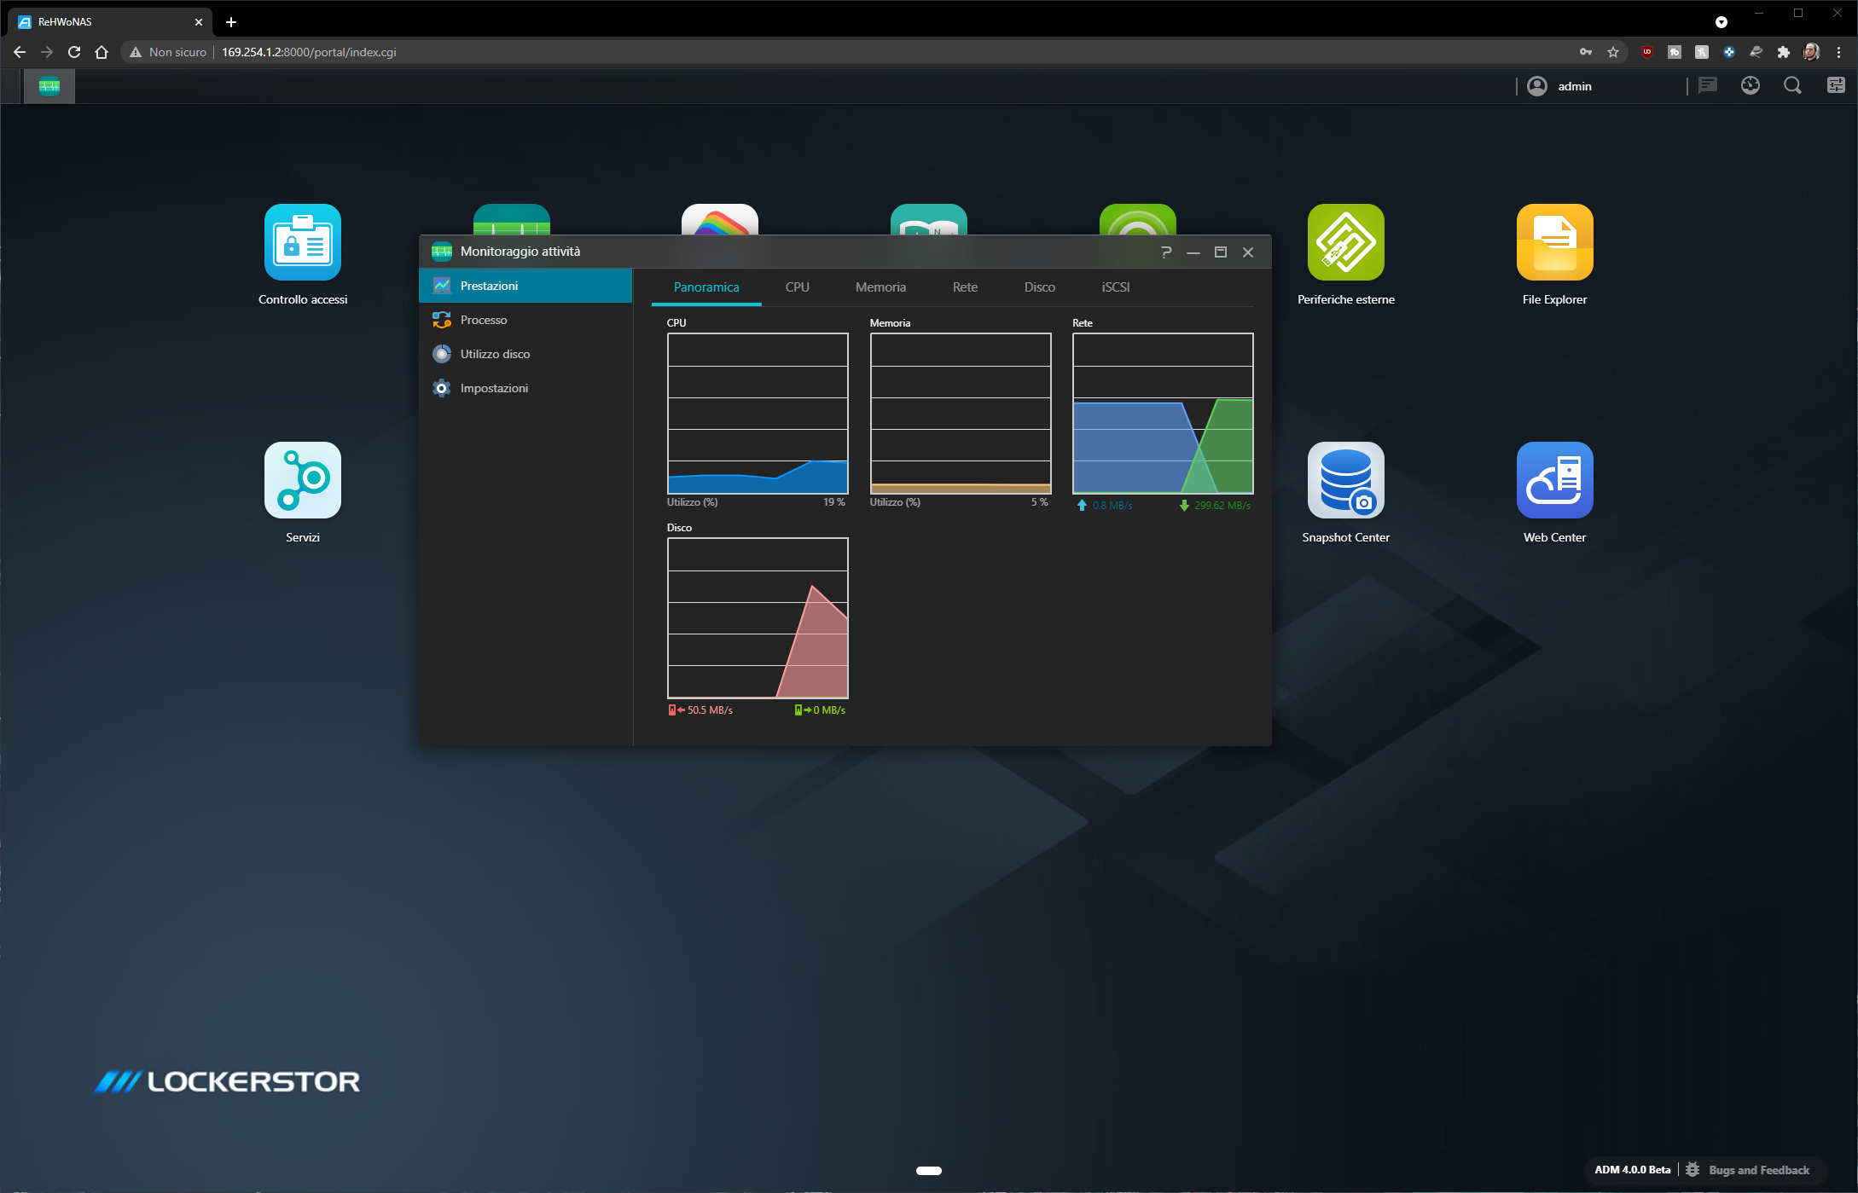Switch to the CPU tab
Screen dimensions: 1858x1193
[797, 287]
